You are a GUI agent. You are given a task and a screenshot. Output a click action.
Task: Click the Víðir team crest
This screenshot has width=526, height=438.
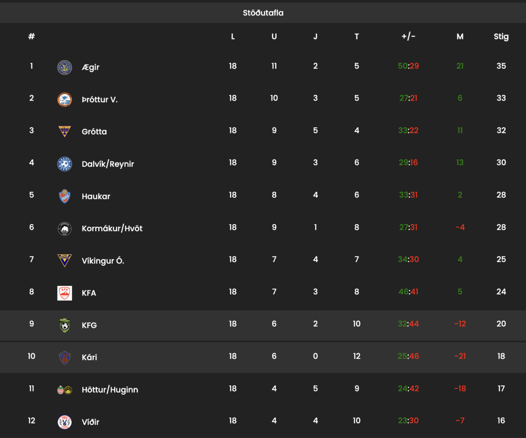pos(65,422)
